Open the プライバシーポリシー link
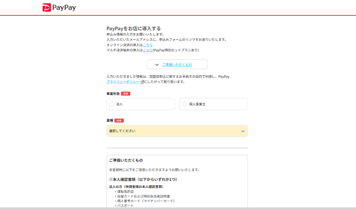 pyautogui.click(x=123, y=82)
